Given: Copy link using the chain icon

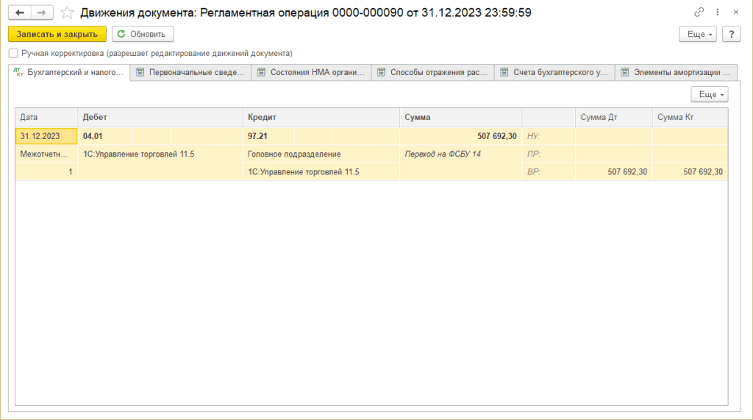Looking at the screenshot, I should point(699,13).
